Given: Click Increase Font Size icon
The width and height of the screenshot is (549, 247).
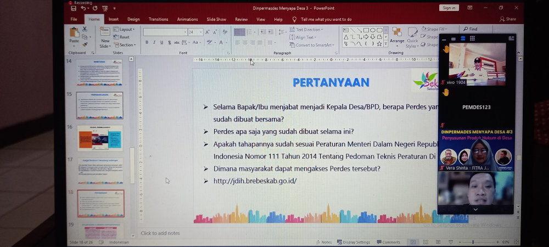Looking at the screenshot, I should point(208,32).
